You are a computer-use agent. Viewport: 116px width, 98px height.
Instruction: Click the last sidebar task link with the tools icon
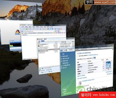(64, 68)
